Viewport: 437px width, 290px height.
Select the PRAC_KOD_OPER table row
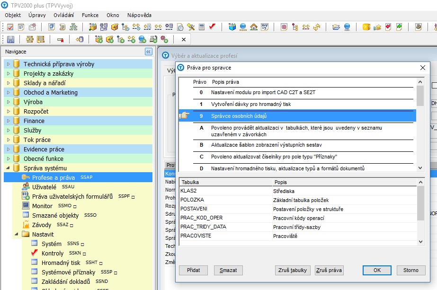pyautogui.click(x=202, y=218)
